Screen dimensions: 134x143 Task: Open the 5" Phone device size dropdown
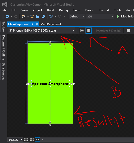[42, 31]
